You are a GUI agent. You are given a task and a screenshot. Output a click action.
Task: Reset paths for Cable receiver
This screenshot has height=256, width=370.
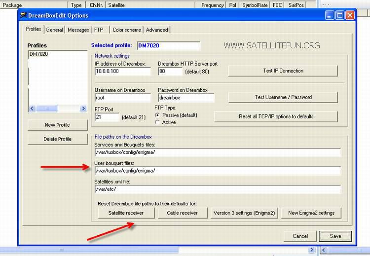point(182,213)
